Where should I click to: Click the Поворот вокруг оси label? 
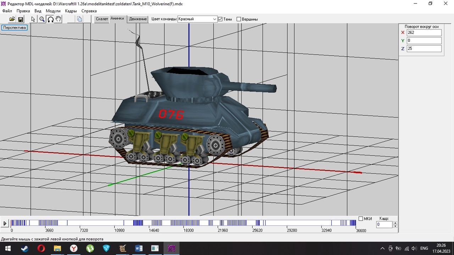click(422, 27)
